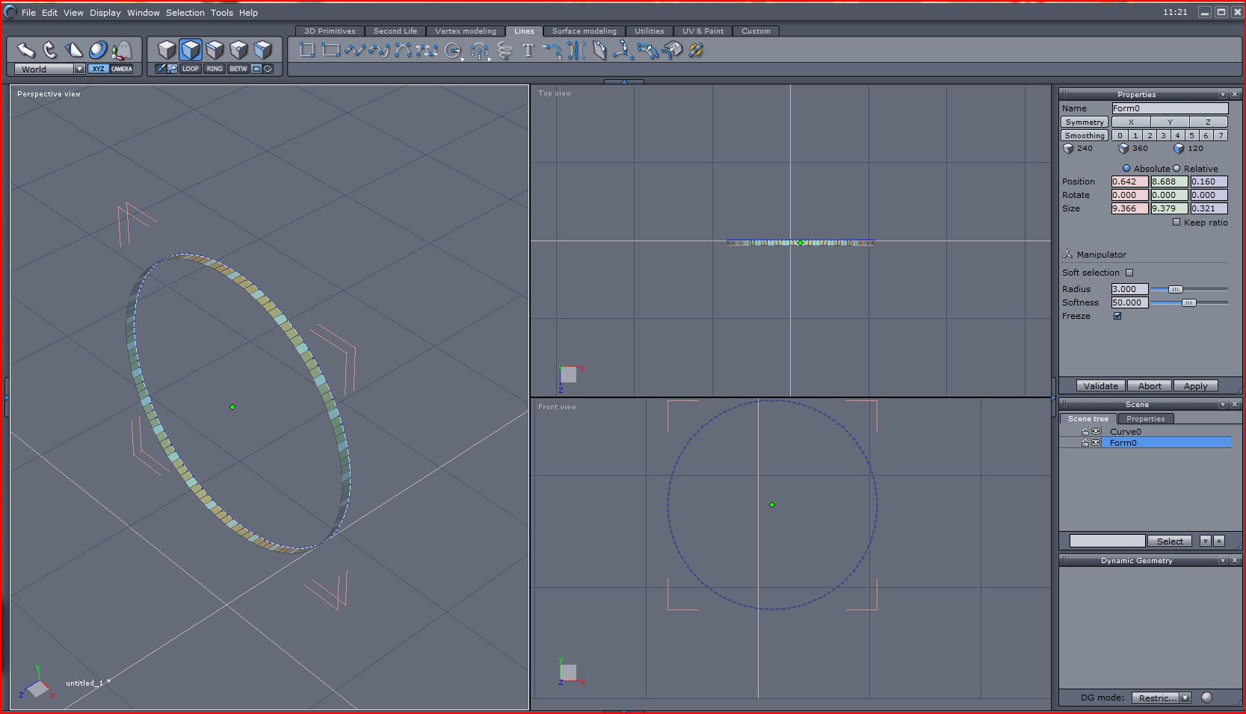Switch to Select Edges cube mode
The image size is (1246, 714).
point(215,50)
